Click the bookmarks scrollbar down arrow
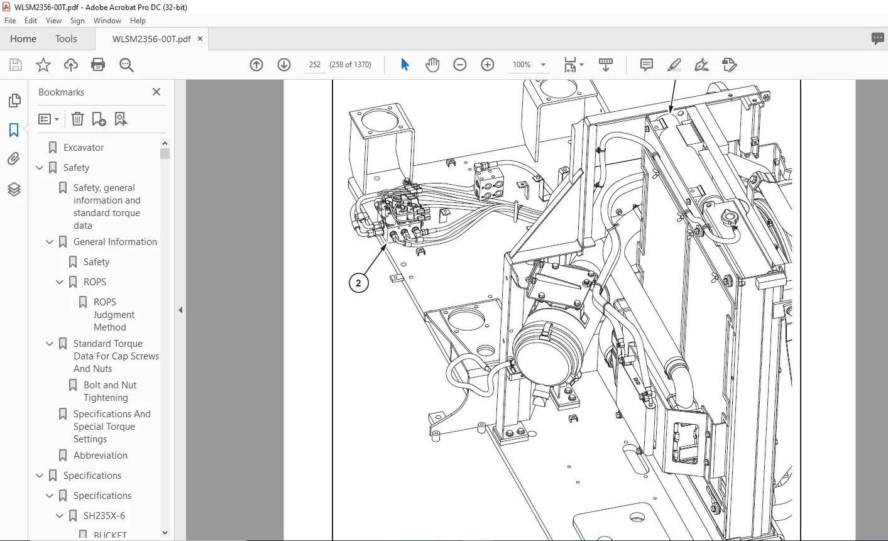This screenshot has width=888, height=541. tap(165, 533)
